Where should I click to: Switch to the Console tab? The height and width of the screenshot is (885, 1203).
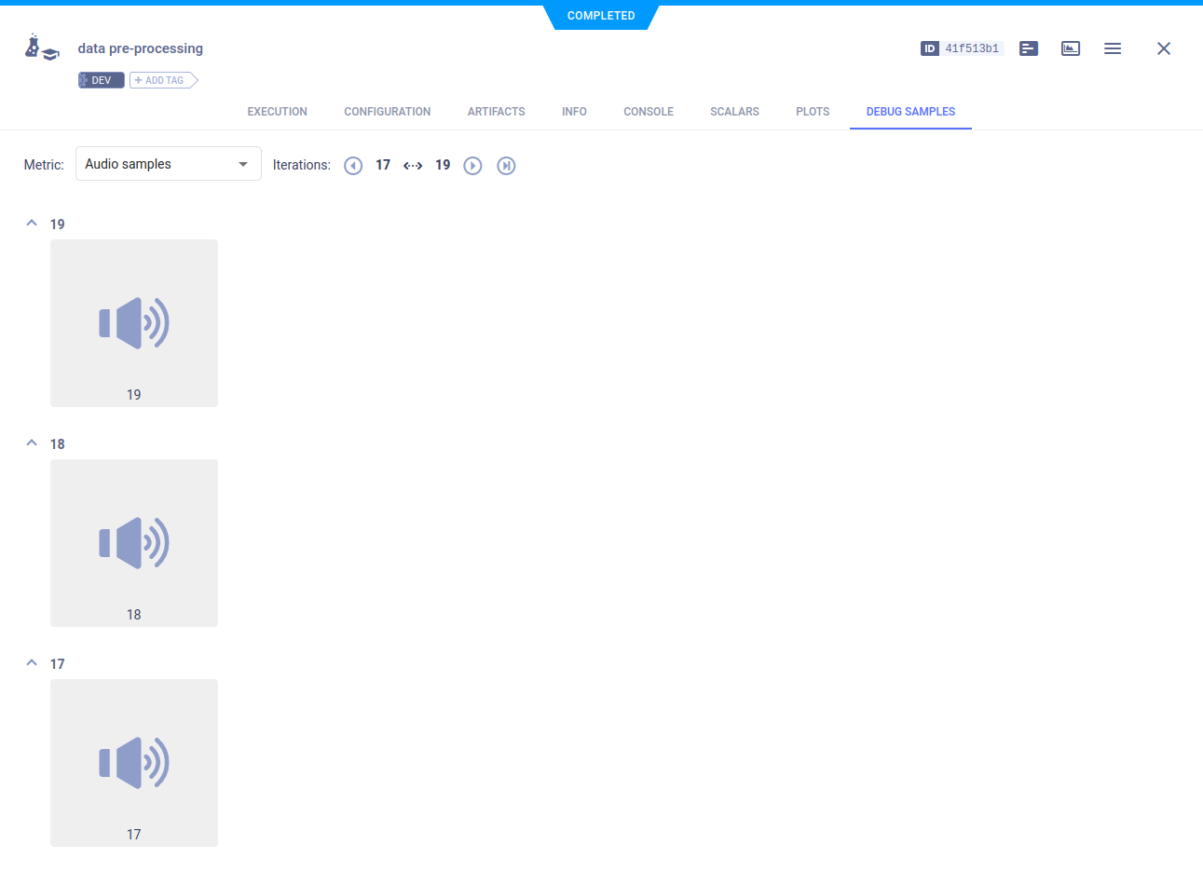click(x=649, y=112)
